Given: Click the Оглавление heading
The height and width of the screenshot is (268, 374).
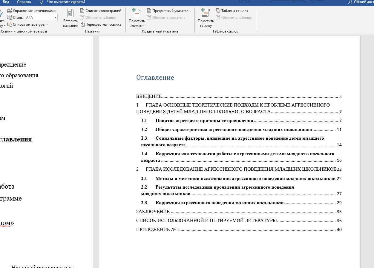Looking at the screenshot, I should coord(155,78).
